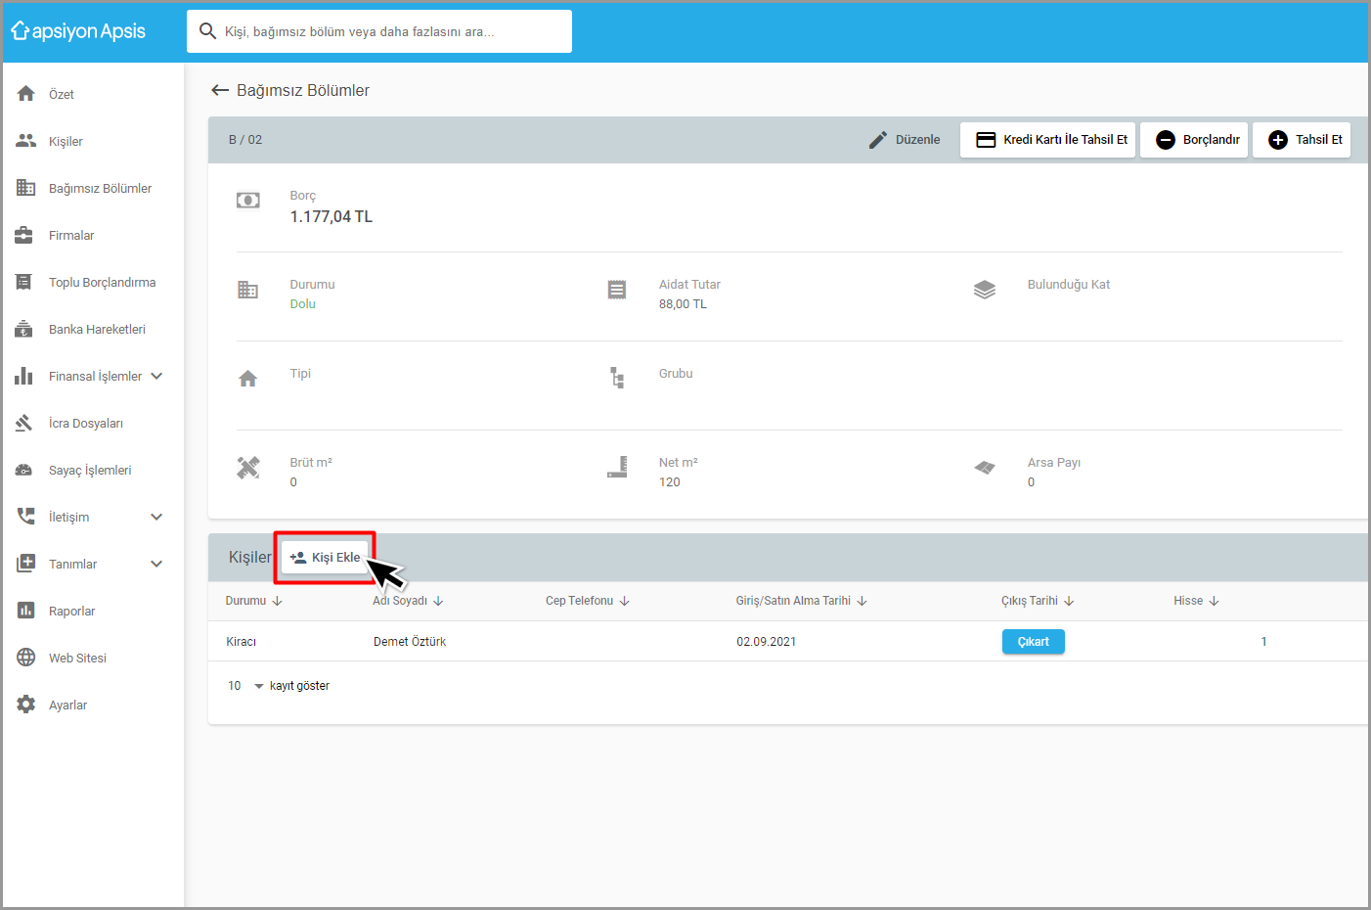Sort by Giriş/Satın Alma Tarihi column

(x=802, y=601)
